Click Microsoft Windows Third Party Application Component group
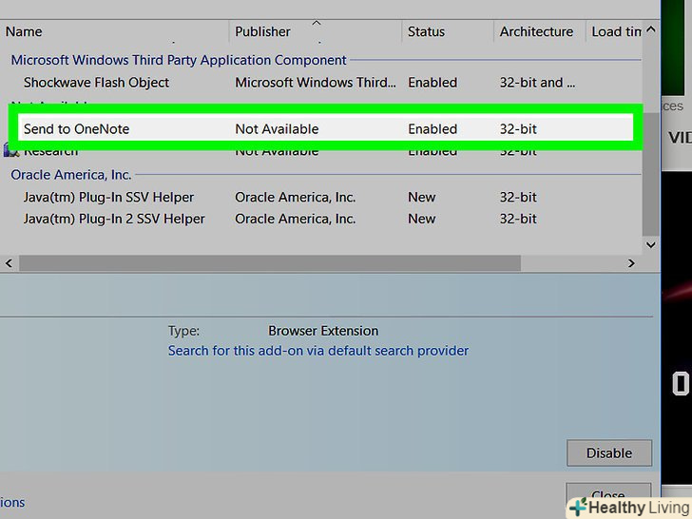 [179, 60]
